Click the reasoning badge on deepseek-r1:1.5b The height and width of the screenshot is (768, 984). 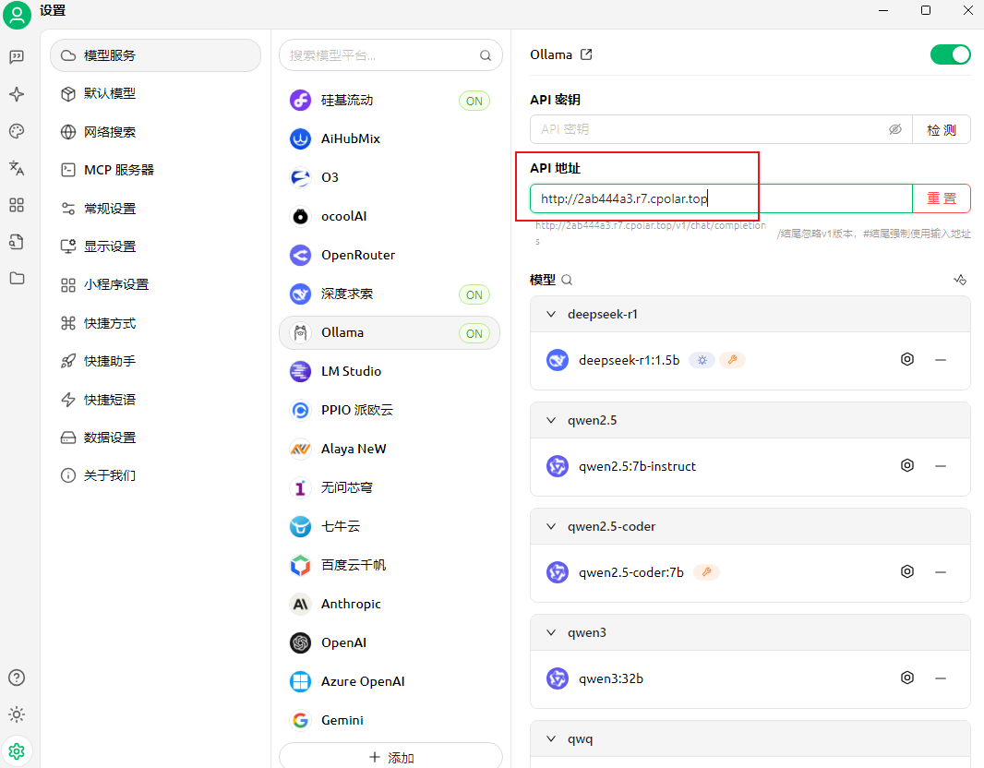[702, 360]
